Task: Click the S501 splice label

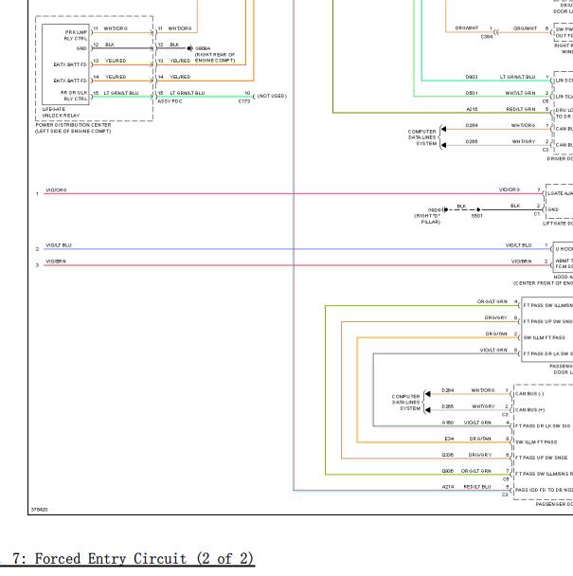Action: [476, 216]
